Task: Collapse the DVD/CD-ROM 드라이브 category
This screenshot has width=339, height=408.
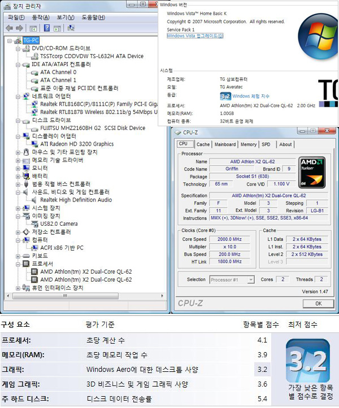Action: [18, 49]
